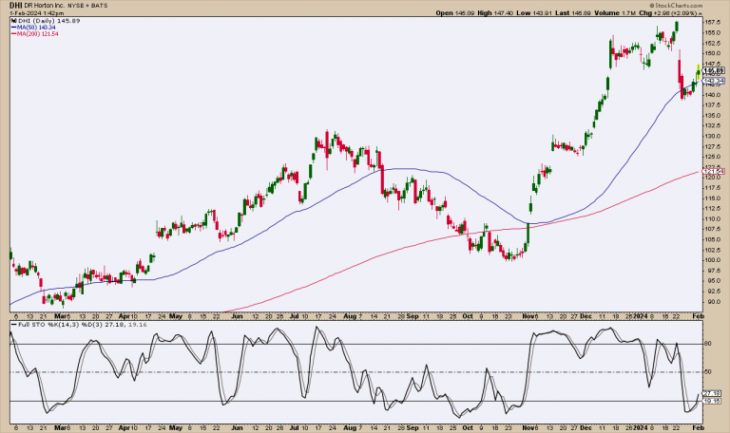This screenshot has height=433, width=730.
Task: Click the 112.5 price axis label
Action: [713, 208]
